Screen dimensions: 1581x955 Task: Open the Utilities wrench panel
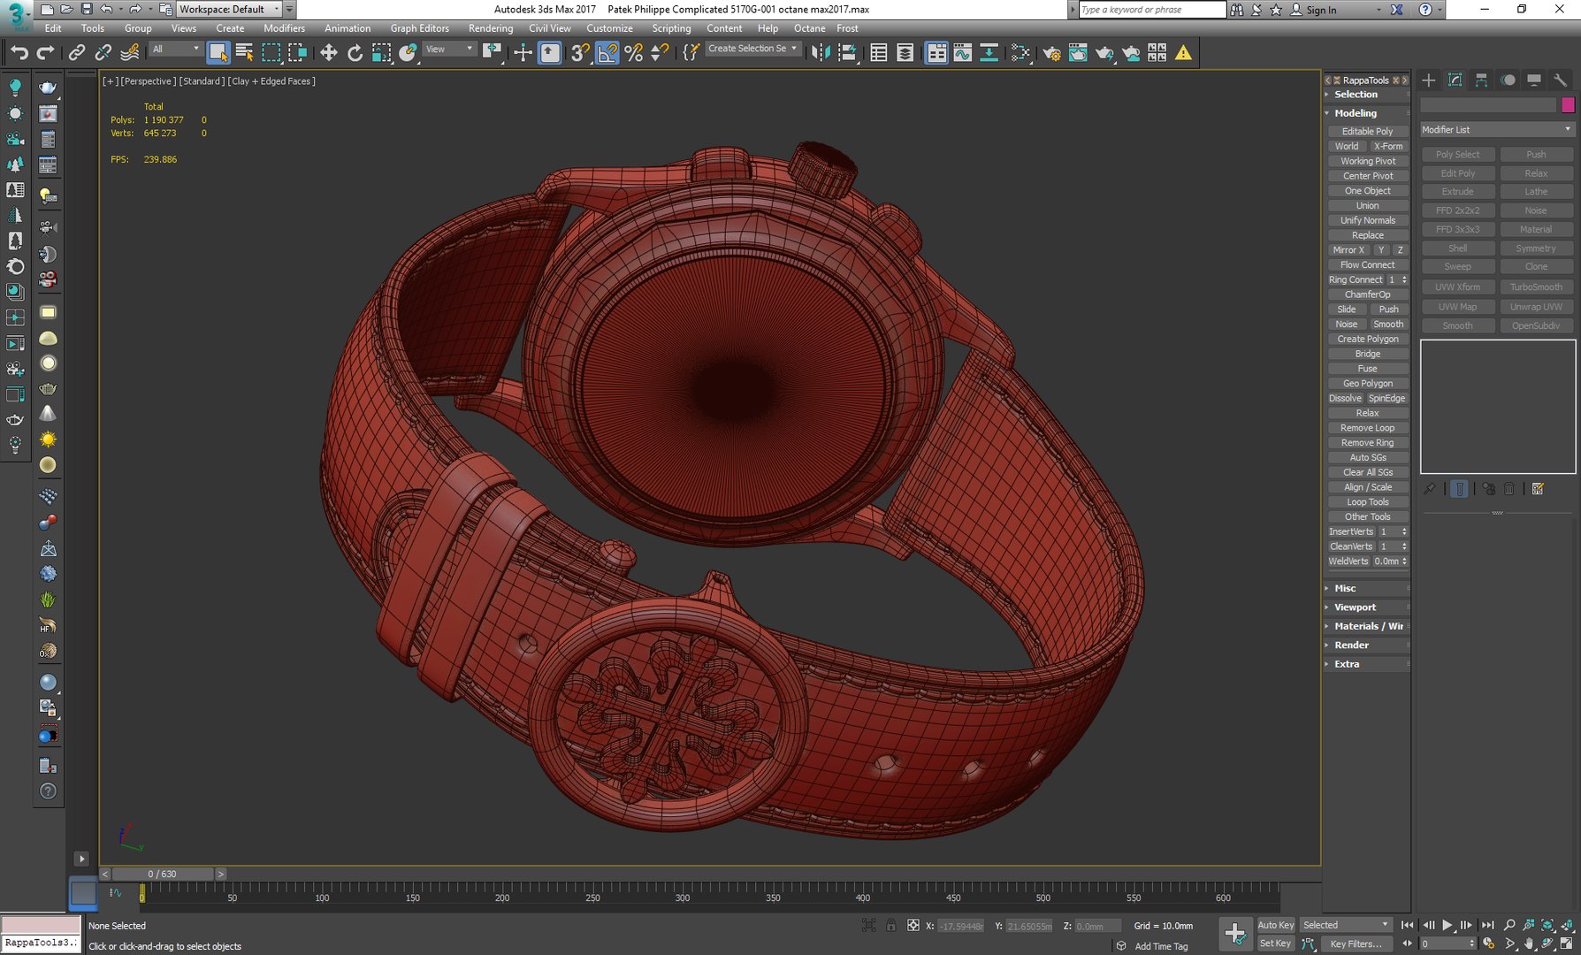[x=1561, y=80]
